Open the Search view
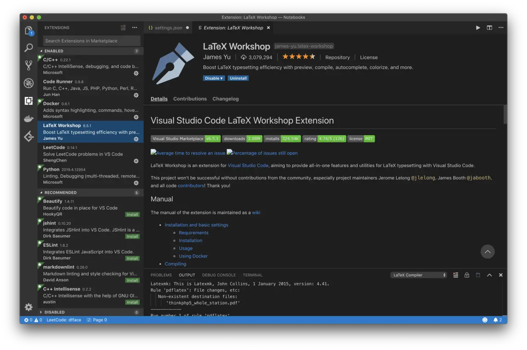 [x=28, y=48]
